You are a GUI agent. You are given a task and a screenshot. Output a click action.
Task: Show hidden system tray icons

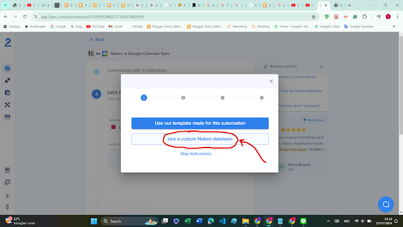(x=328, y=221)
